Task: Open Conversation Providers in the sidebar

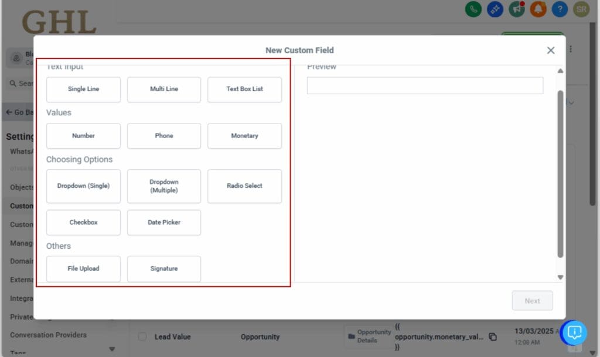Action: coord(47,335)
